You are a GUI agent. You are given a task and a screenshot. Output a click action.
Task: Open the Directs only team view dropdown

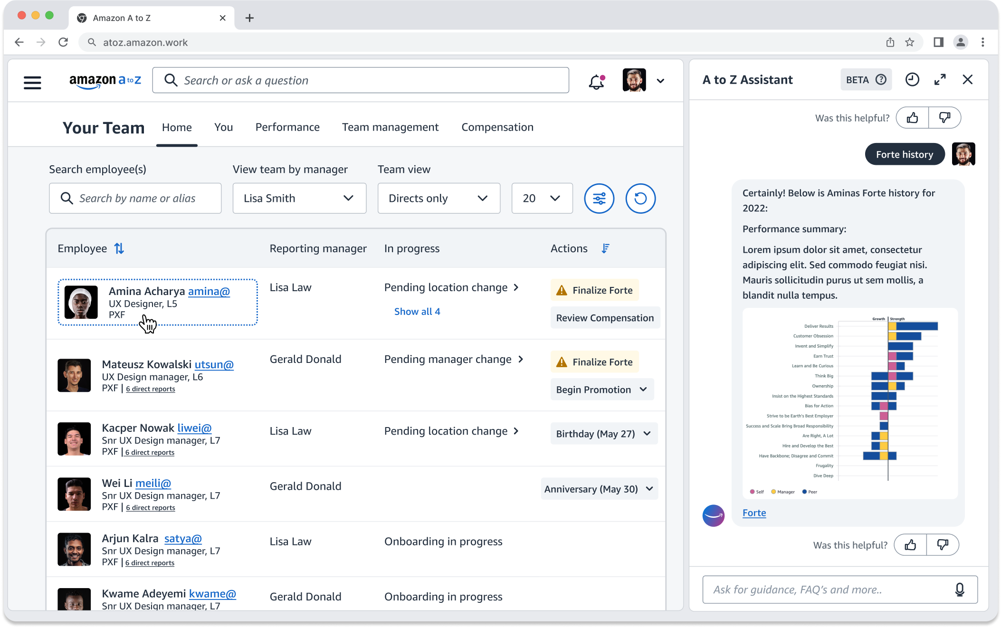[439, 198]
